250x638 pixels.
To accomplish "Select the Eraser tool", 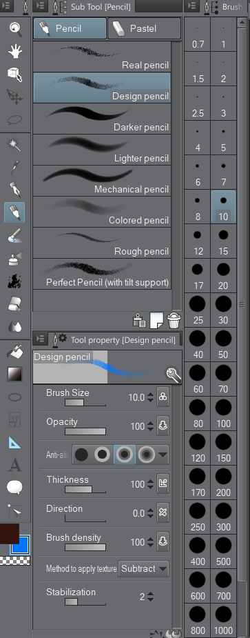I will pyautogui.click(x=15, y=303).
